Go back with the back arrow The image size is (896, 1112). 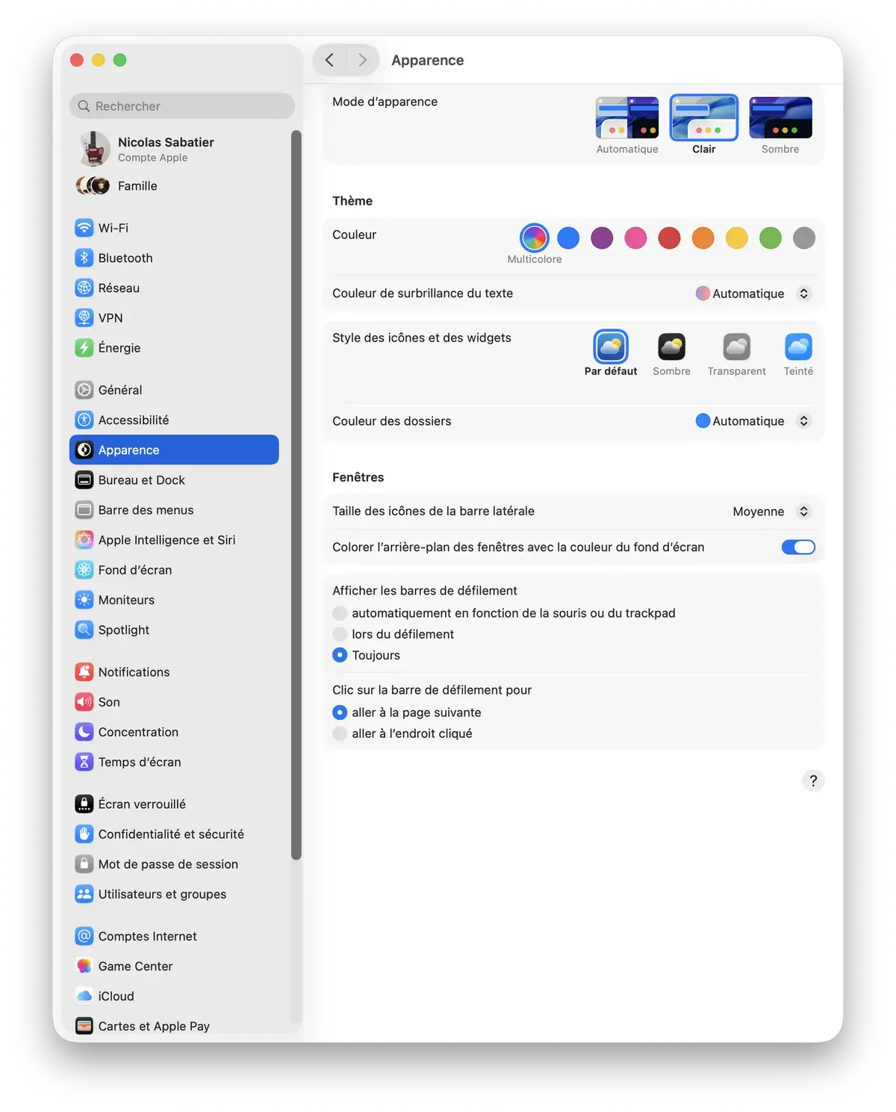coord(329,60)
